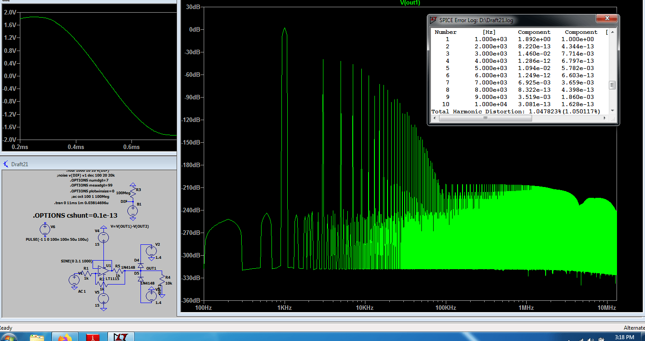This screenshot has width=645, height=341.
Task: Click the Number column header
Action: pyautogui.click(x=446, y=32)
